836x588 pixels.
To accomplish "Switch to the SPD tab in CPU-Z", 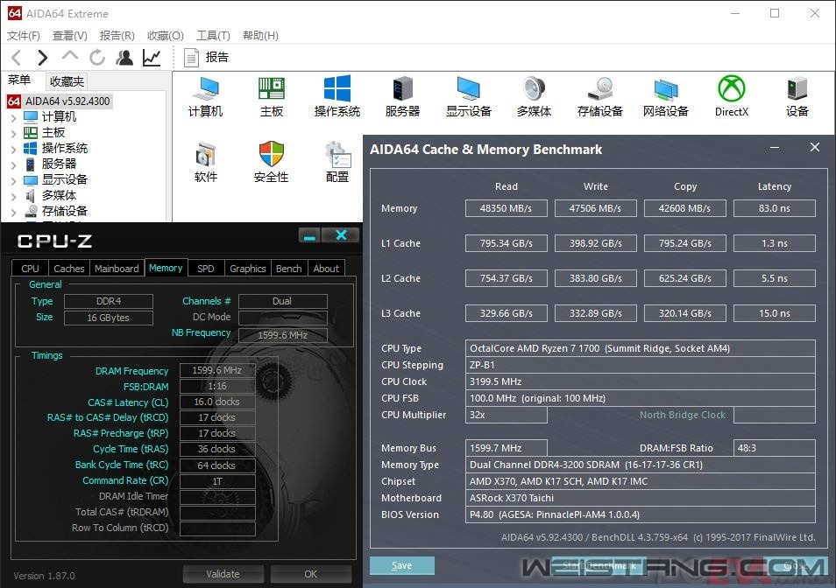I will (x=205, y=269).
